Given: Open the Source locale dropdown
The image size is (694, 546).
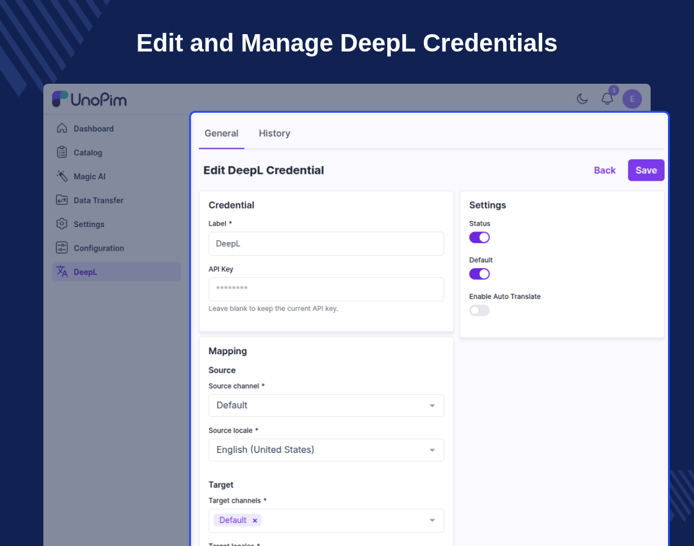Looking at the screenshot, I should point(326,450).
